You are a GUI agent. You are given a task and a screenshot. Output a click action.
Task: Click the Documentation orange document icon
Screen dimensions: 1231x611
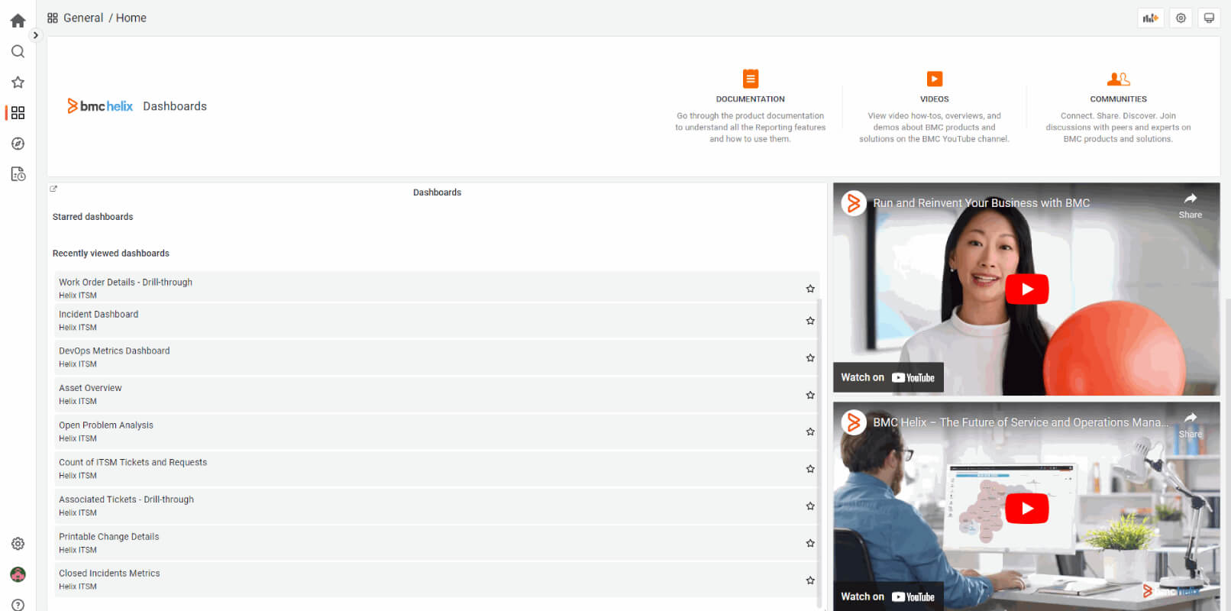pos(751,79)
